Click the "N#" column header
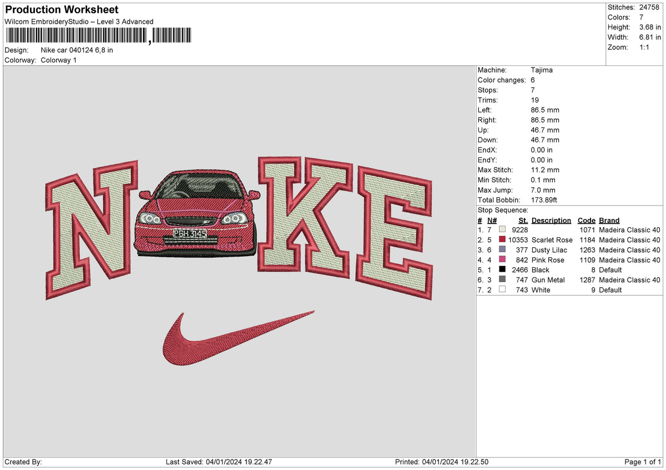Screen dimensions: 666x470 492,220
